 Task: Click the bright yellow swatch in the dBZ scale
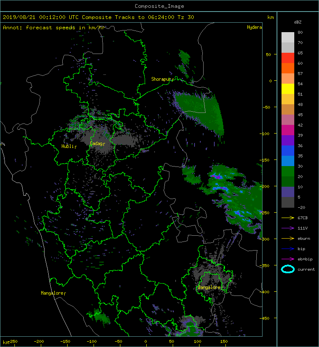pos(288,89)
